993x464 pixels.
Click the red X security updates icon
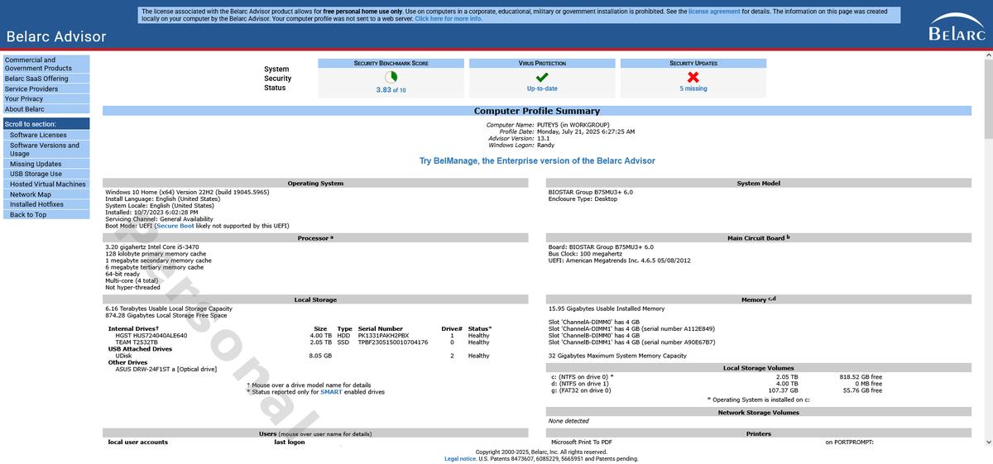693,77
